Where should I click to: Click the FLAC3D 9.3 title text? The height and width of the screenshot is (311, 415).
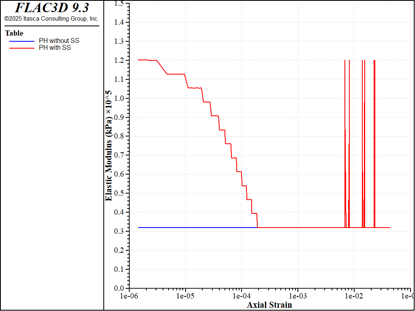[x=52, y=8]
